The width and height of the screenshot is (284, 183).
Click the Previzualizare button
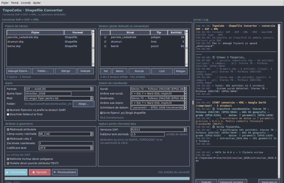pyautogui.click(x=65, y=172)
